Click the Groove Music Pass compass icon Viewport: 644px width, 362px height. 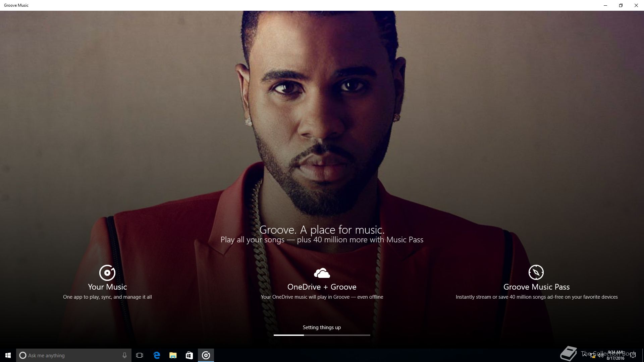click(x=536, y=272)
